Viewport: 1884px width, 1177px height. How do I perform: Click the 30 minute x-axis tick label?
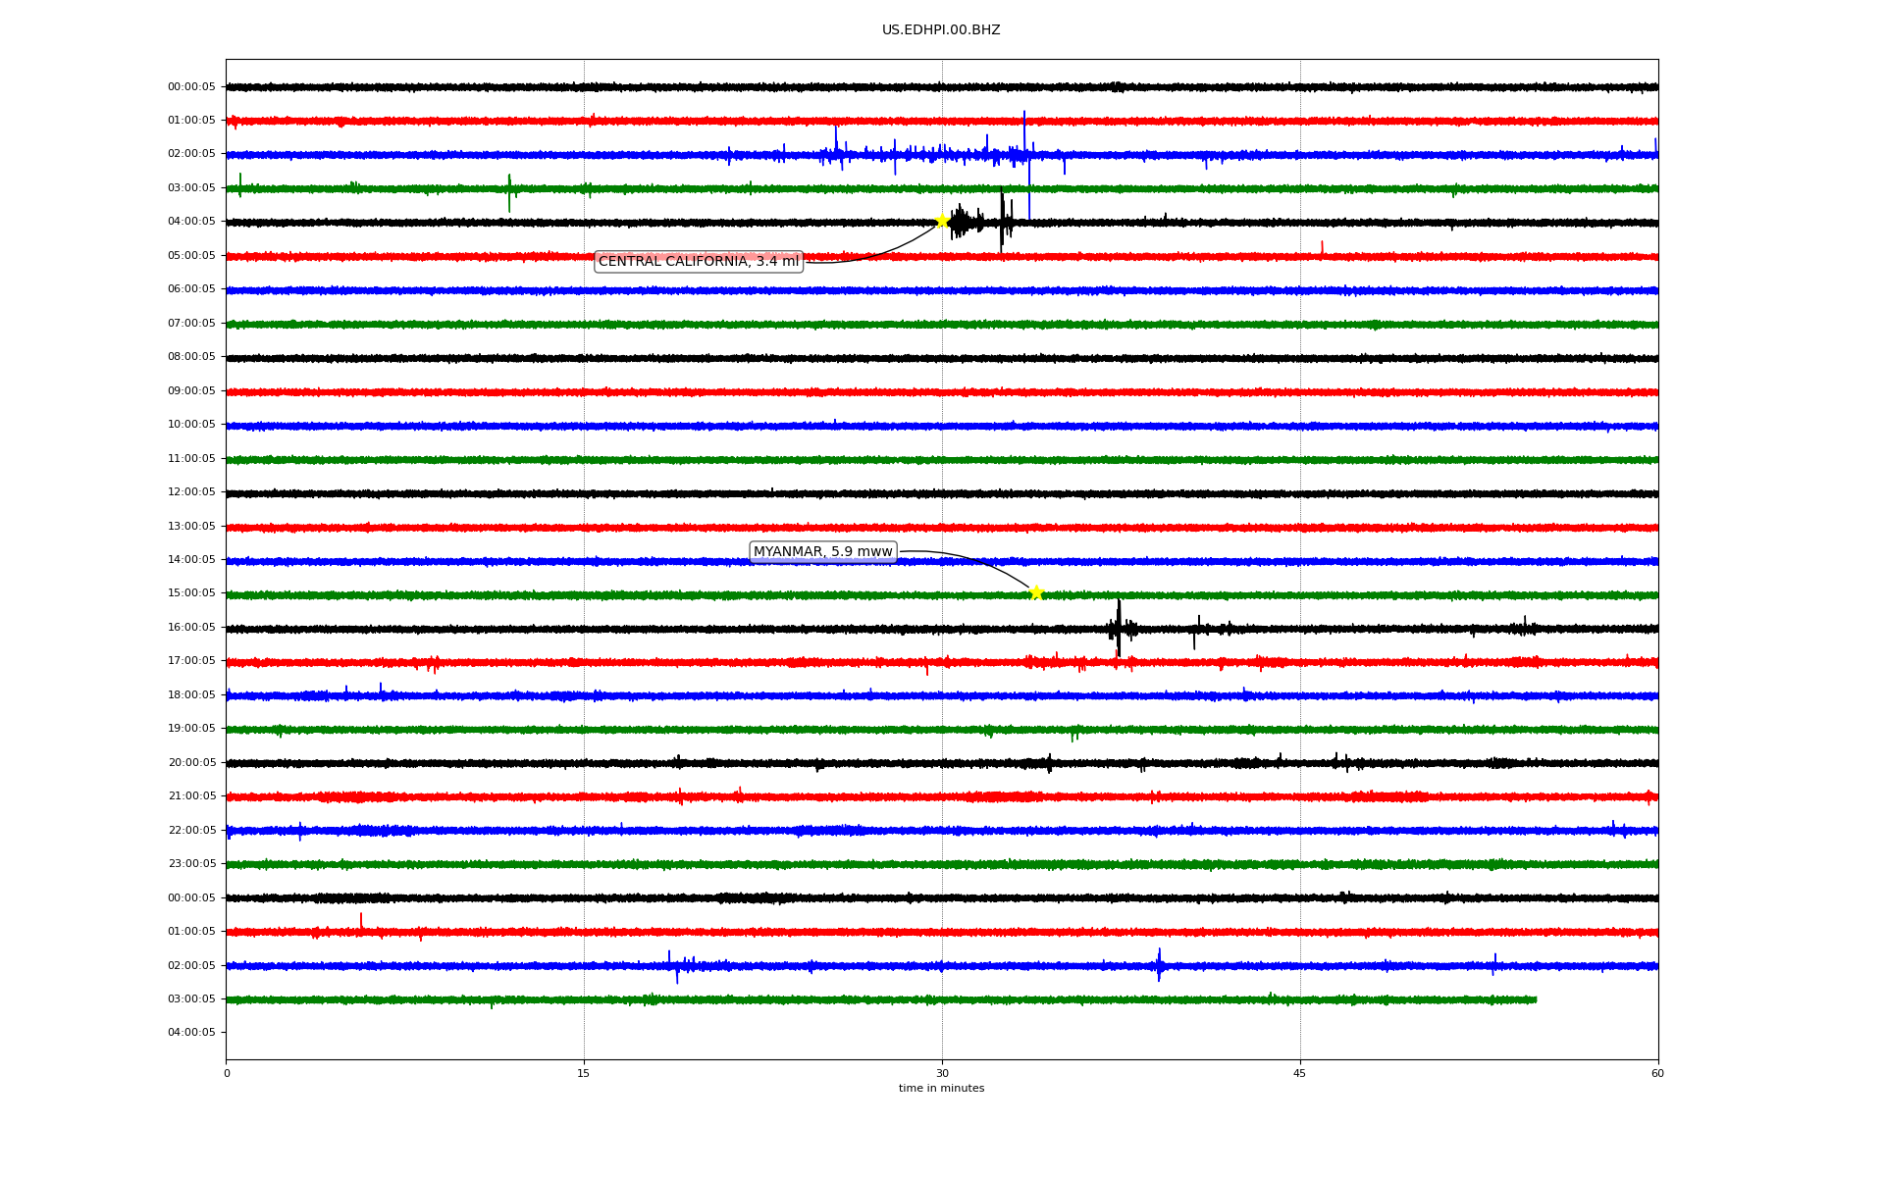941,1073
